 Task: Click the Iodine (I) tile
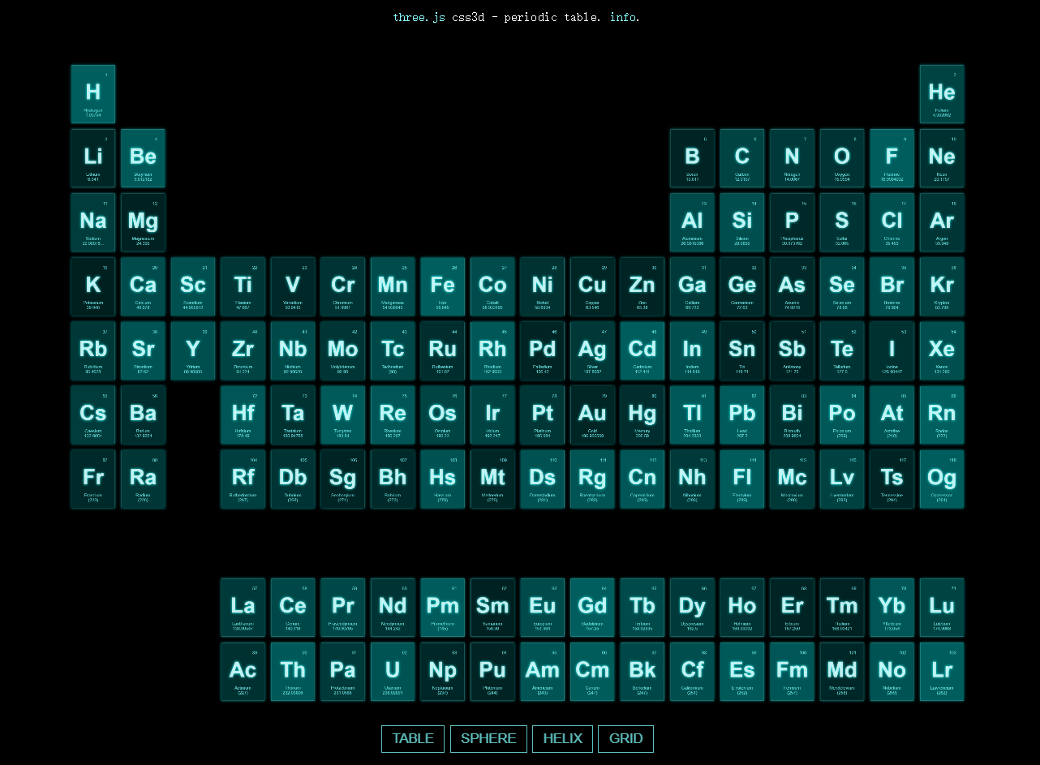click(892, 350)
